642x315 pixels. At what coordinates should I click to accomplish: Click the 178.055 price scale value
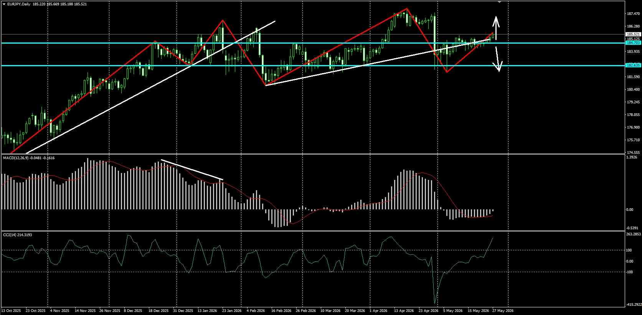633,115
